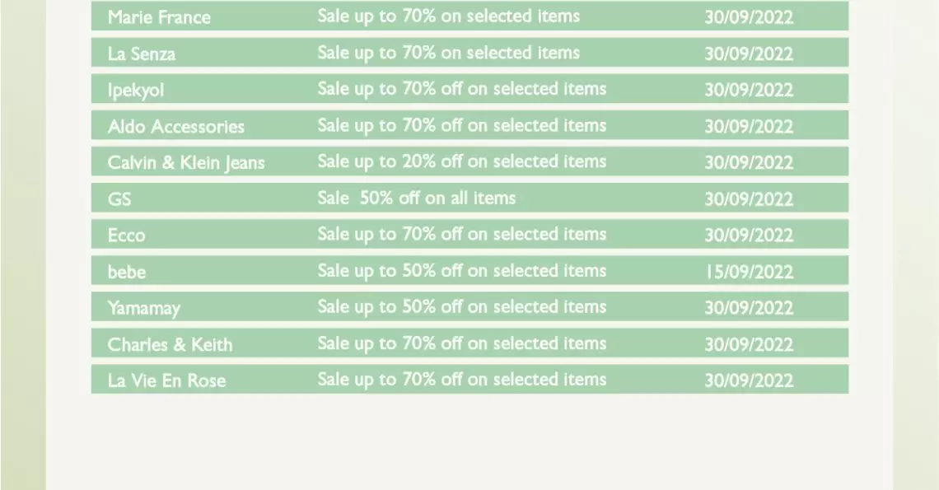
Task: Select the La Vie En Rose entry
Action: point(469,379)
